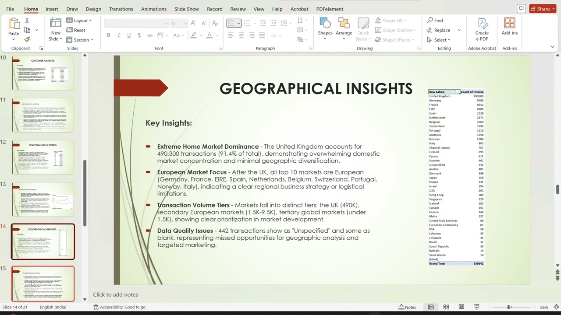This screenshot has width=561, height=315.
Task: Click the Copy icon
Action: 27,30
